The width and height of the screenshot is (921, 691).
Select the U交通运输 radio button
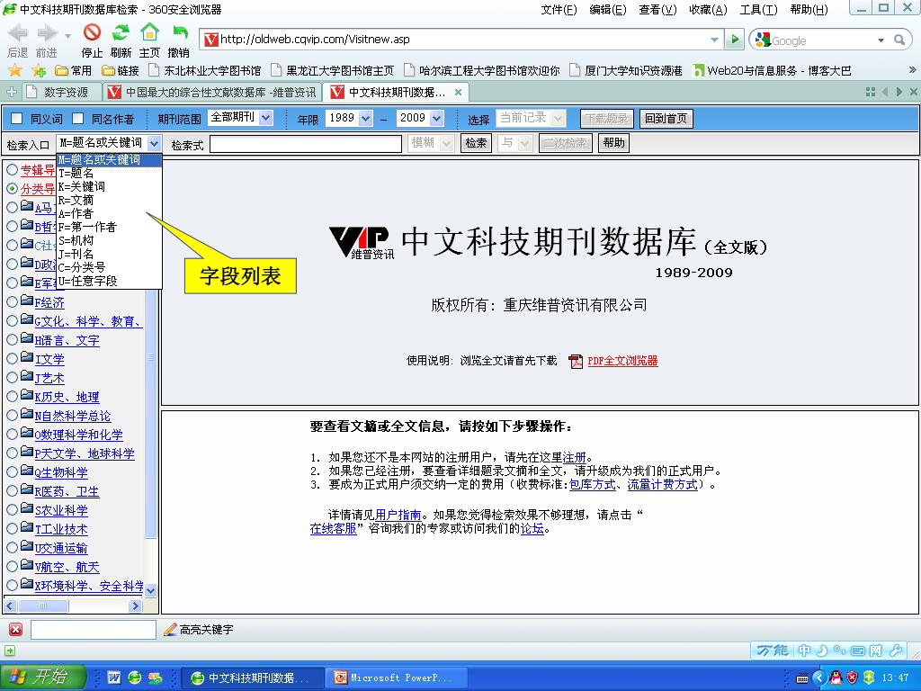[x=13, y=547]
